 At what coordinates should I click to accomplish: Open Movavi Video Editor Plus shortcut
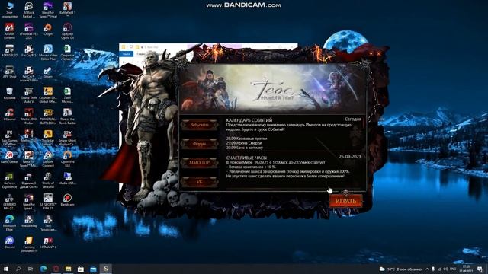[x=48, y=53]
